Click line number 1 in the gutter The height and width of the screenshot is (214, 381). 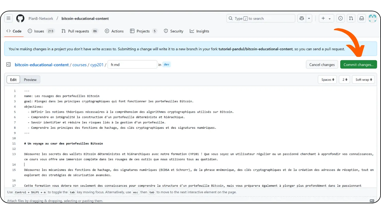point(15,91)
